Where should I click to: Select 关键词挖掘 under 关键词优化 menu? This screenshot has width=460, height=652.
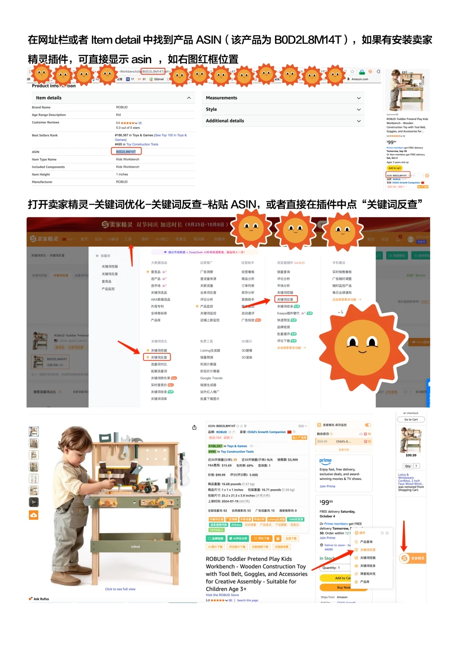[159, 350]
